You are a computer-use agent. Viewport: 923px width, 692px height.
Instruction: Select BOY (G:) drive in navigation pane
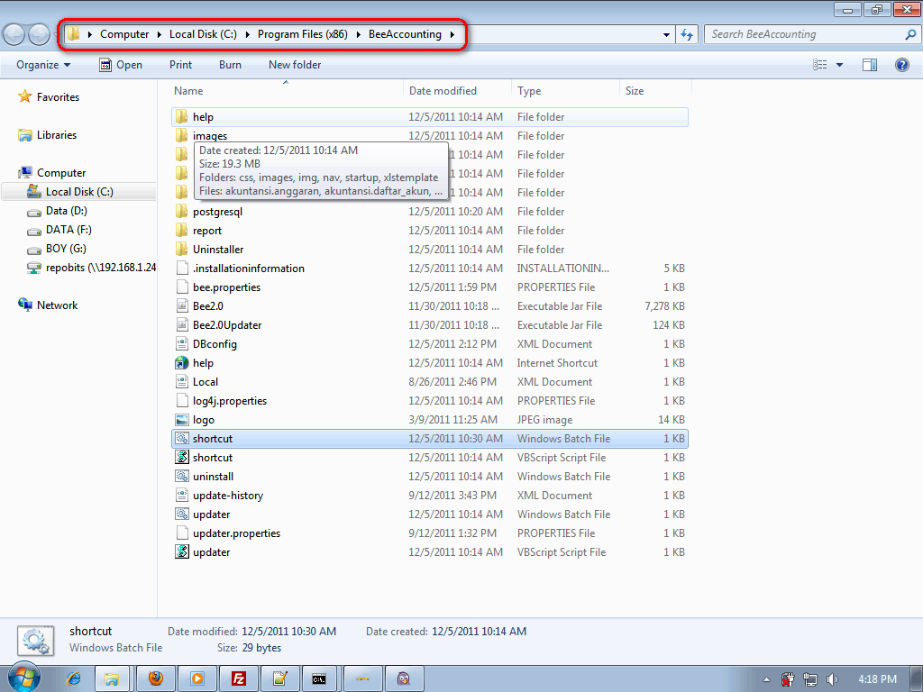tap(66, 249)
